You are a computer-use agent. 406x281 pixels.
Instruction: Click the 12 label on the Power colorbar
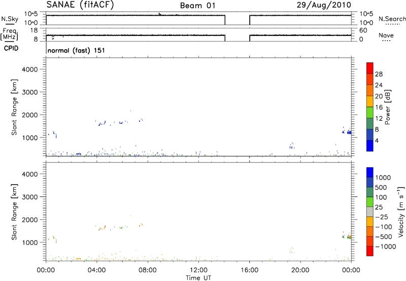click(x=379, y=119)
